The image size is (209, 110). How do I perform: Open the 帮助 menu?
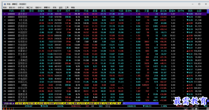[x=73, y=7]
